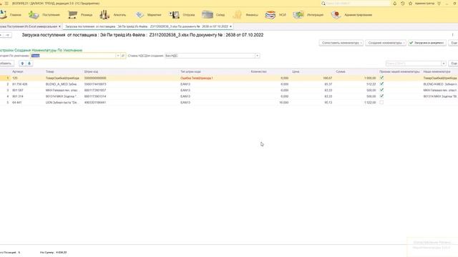Open the Склад section icon

pos(208,14)
